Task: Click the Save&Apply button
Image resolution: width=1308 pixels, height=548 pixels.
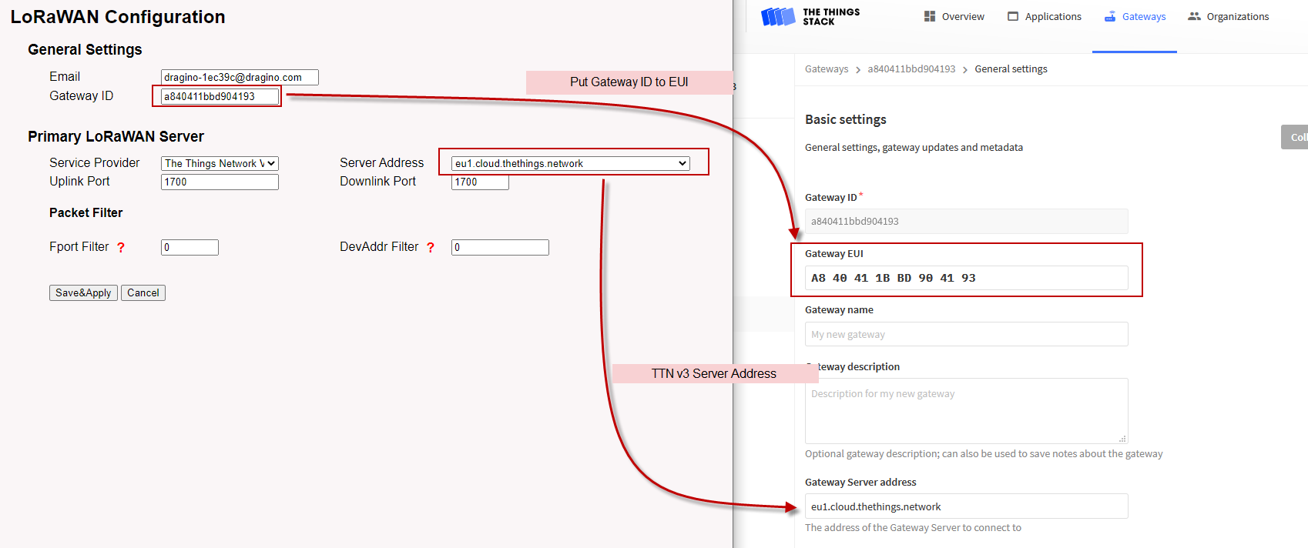Action: [x=83, y=292]
